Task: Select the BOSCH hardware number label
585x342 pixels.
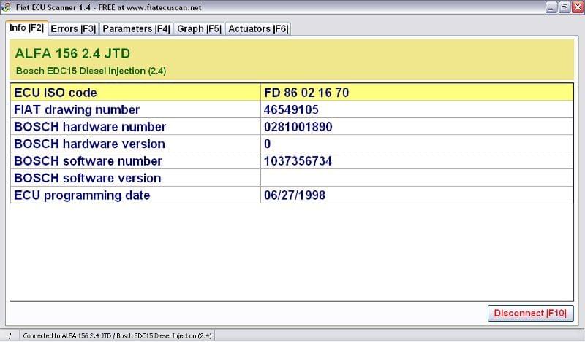Action: (x=89, y=127)
